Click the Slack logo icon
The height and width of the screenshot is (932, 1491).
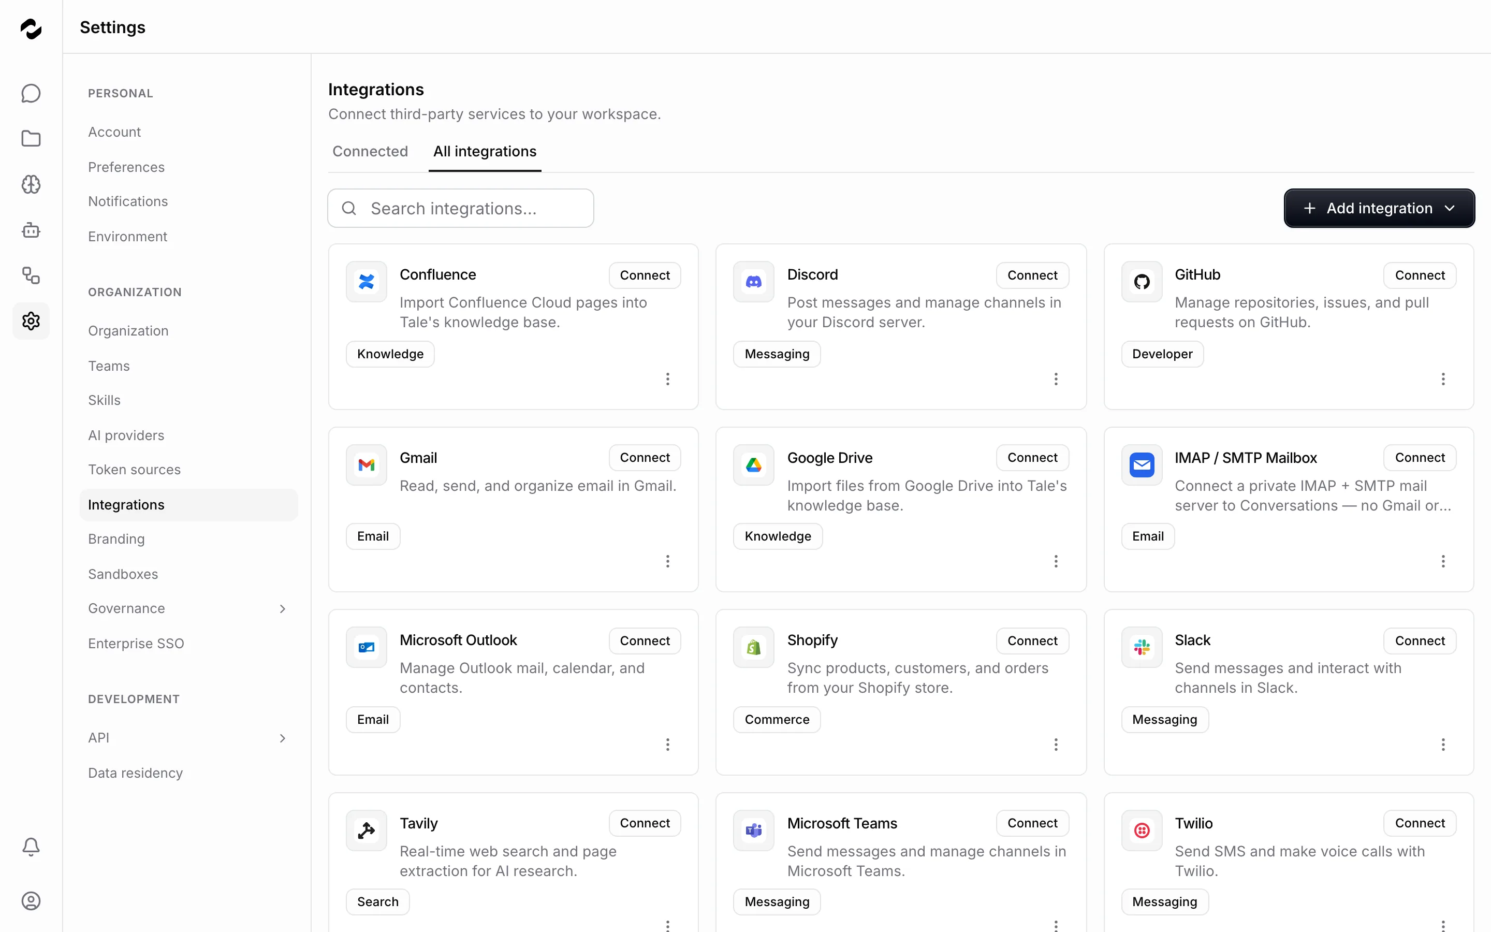coord(1142,647)
